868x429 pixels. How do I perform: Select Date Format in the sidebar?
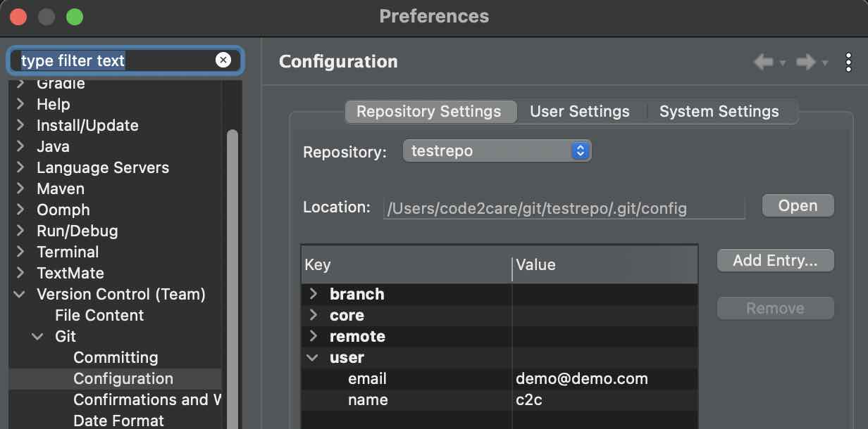pyautogui.click(x=118, y=420)
